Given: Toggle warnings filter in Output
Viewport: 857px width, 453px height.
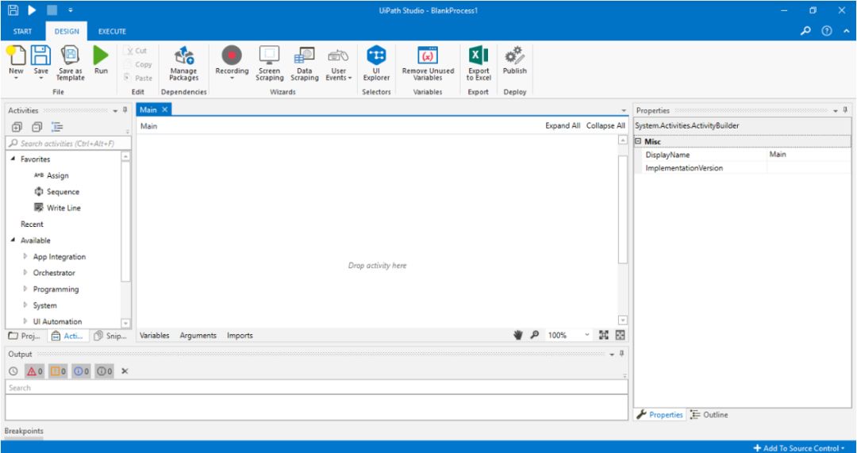Looking at the screenshot, I should click(x=58, y=371).
